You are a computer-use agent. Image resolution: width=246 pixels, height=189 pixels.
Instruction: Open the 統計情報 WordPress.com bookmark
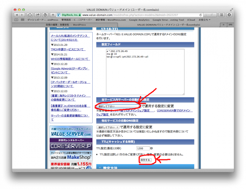[111, 20]
